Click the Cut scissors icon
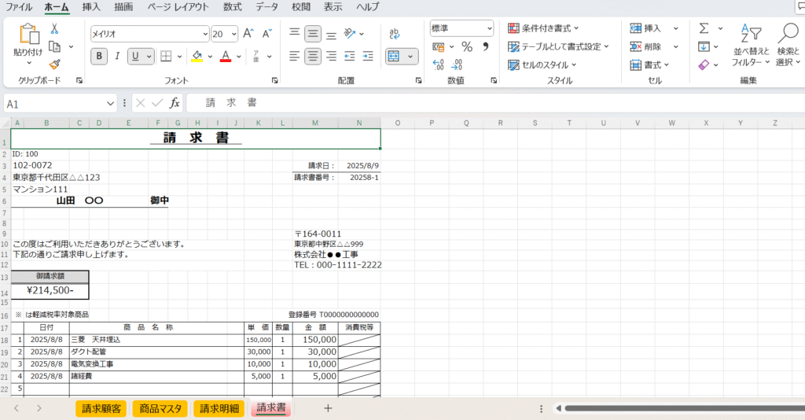The height and width of the screenshot is (420, 805). click(x=55, y=29)
